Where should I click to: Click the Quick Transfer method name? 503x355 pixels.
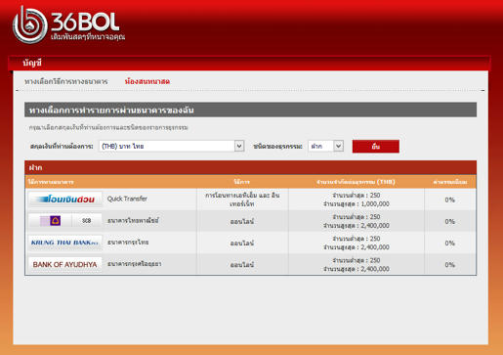coord(127,199)
